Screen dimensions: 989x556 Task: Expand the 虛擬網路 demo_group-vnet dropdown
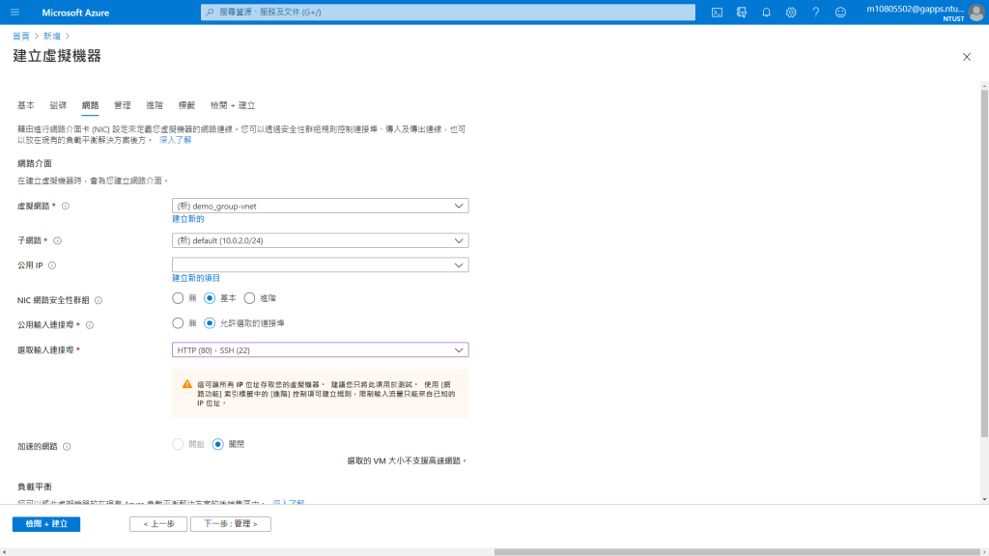(x=320, y=207)
